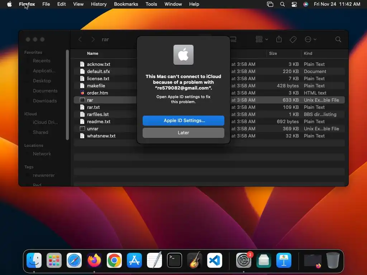This screenshot has width=367, height=275.
Task: Open Safari from the Dock
Action: coord(74,260)
